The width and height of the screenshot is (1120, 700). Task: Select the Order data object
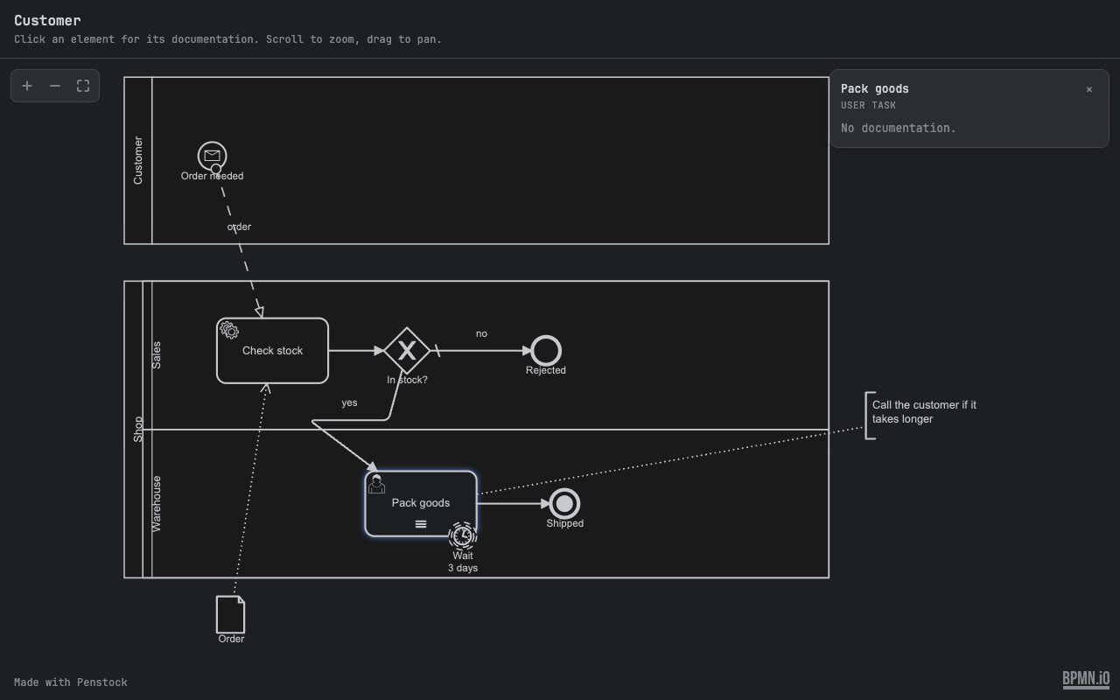coord(231,614)
